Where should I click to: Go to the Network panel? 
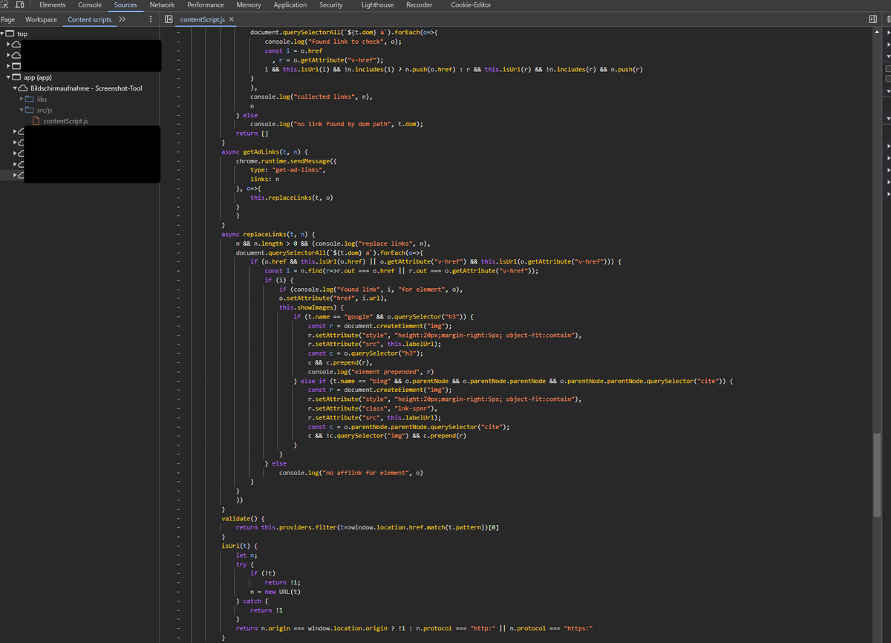[x=162, y=5]
